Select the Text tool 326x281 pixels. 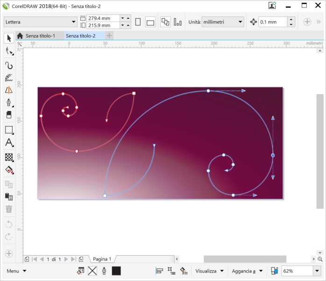[8, 143]
